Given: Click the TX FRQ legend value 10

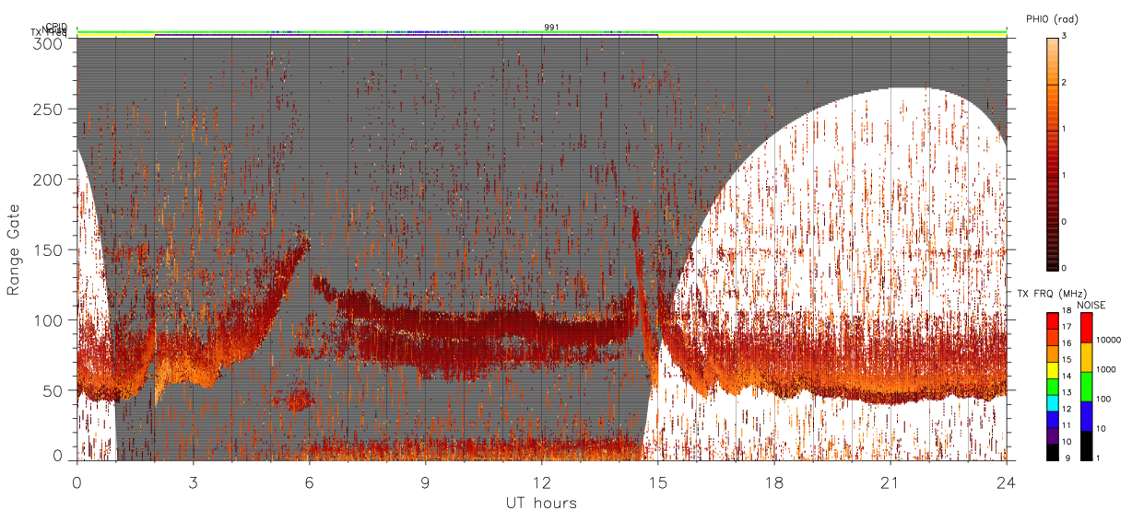Looking at the screenshot, I should pyautogui.click(x=1065, y=443).
